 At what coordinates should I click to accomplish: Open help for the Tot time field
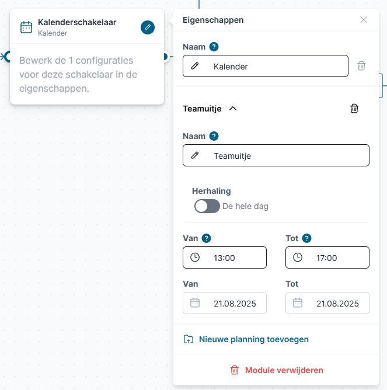[x=307, y=238]
